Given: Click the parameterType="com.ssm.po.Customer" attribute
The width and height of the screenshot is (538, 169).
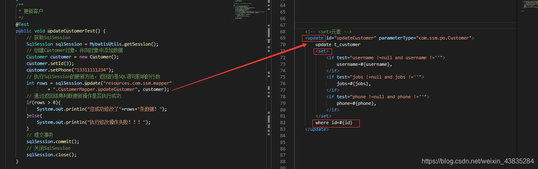Looking at the screenshot, I should coord(425,38).
